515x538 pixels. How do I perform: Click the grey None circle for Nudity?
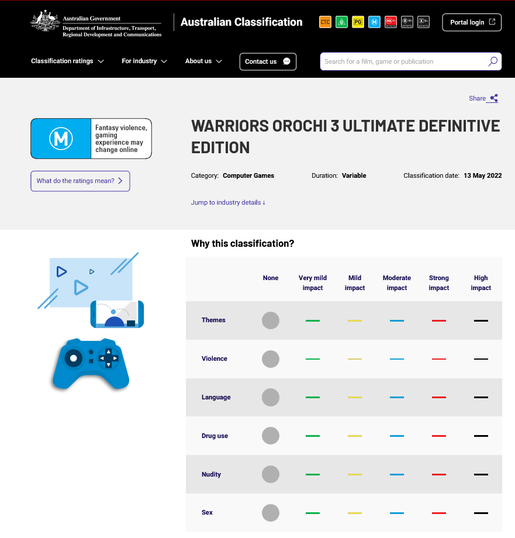pyautogui.click(x=271, y=474)
